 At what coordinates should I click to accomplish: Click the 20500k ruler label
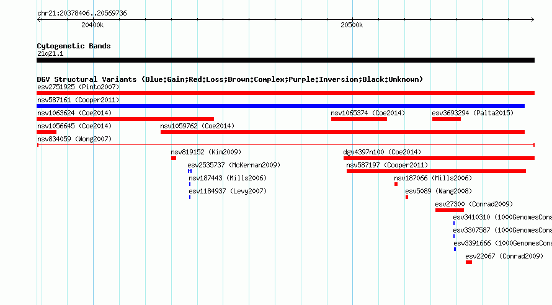[352, 25]
